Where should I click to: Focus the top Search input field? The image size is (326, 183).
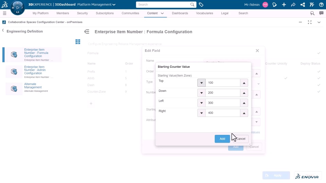point(163,4)
